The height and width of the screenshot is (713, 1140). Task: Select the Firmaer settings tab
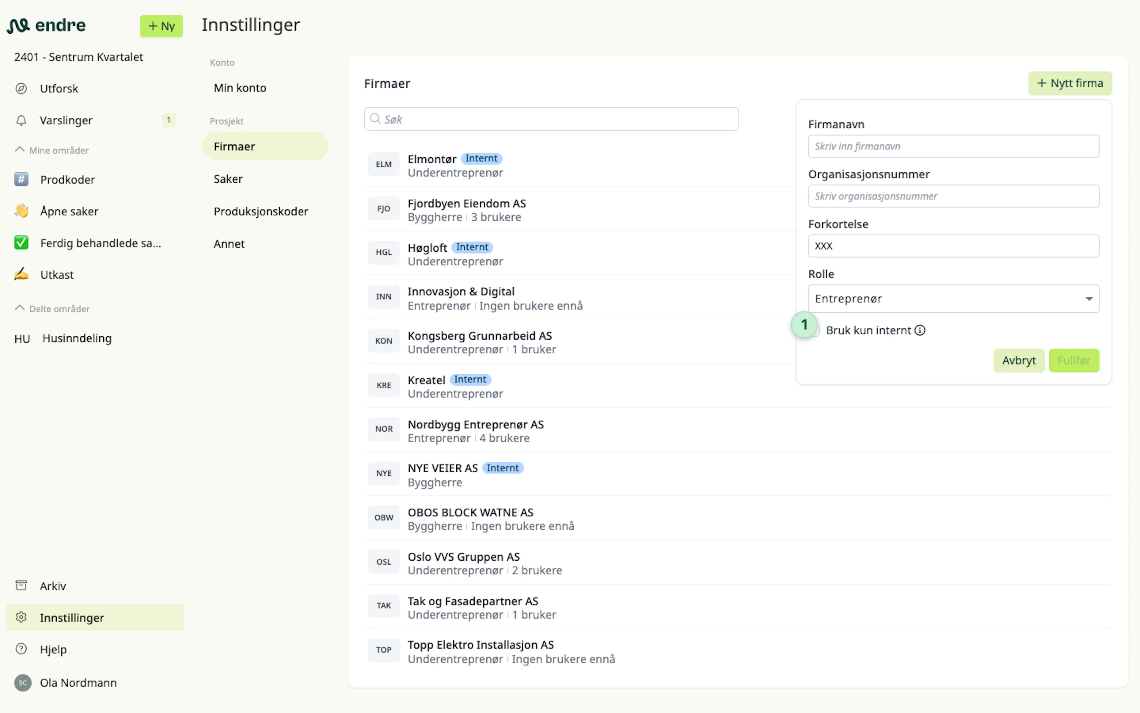[x=265, y=146]
